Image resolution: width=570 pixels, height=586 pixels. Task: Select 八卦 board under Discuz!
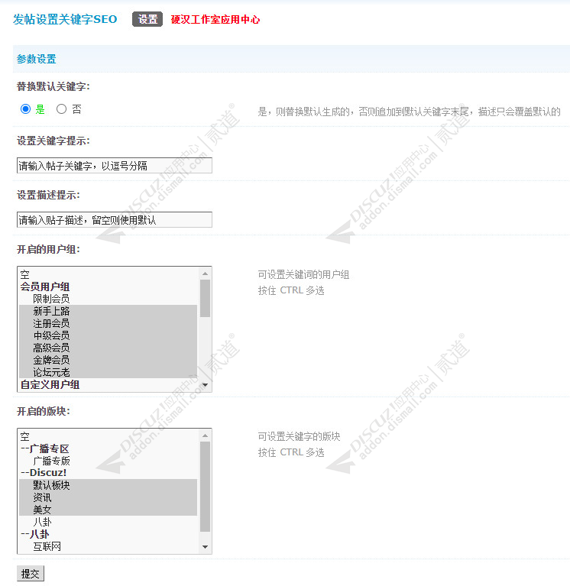click(x=108, y=522)
